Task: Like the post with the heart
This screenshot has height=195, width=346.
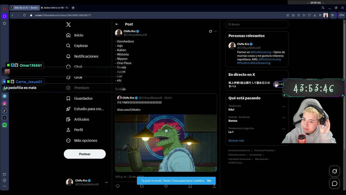Action: (x=166, y=186)
